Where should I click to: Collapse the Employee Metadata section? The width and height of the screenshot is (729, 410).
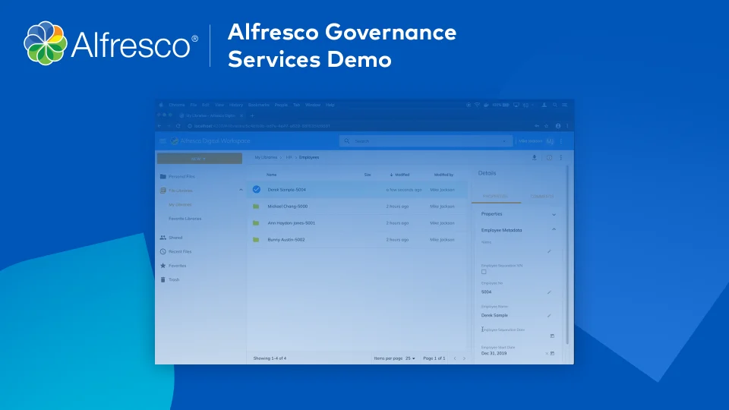(x=554, y=229)
